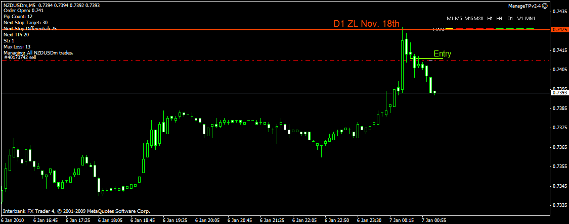Click the 6 Jan 20:45 time axis label
Screen dimensions: 569x224
point(240,219)
